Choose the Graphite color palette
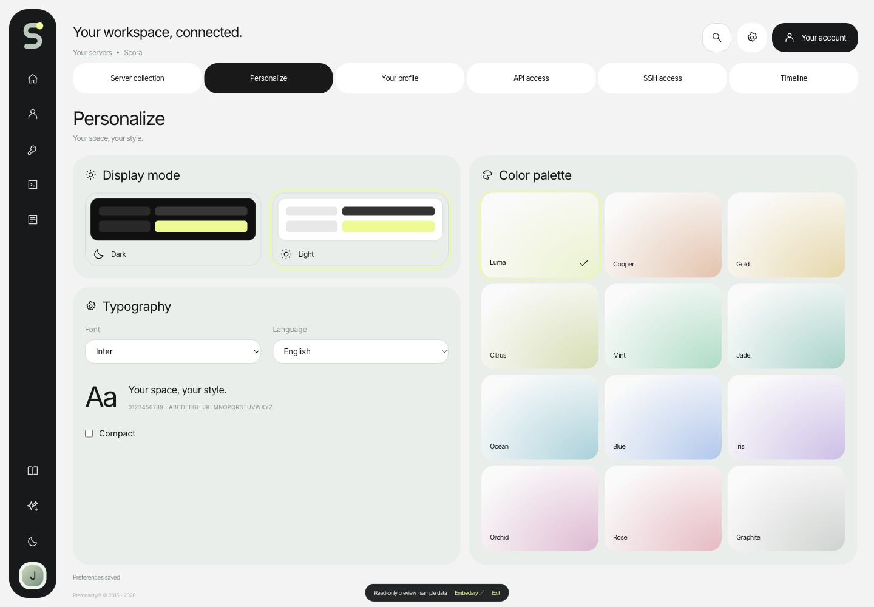The image size is (874, 607). 786,509
